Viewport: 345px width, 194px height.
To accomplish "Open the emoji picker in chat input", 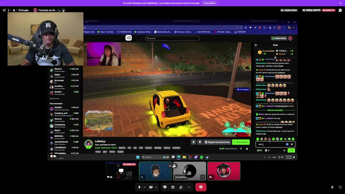I will point(292,144).
